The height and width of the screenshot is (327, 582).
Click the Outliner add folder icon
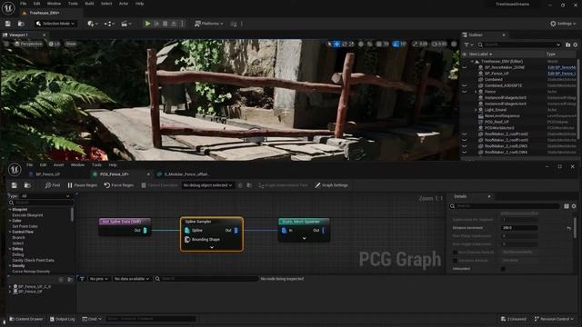coord(567,45)
